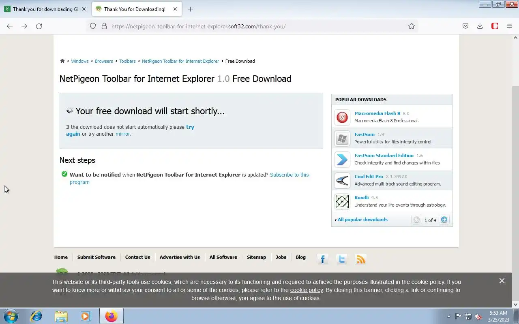Click the red extension icon in toolbar
The image size is (519, 324).
(x=495, y=26)
